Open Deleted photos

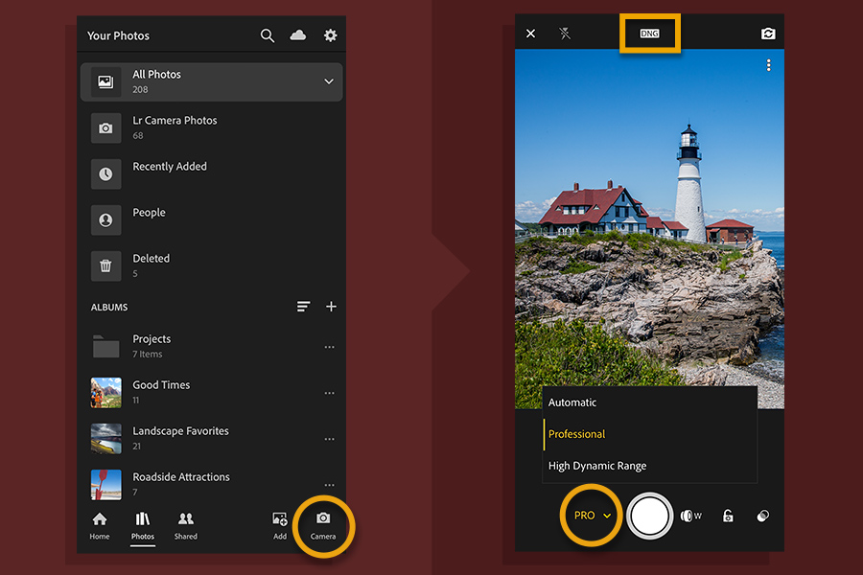[211, 265]
